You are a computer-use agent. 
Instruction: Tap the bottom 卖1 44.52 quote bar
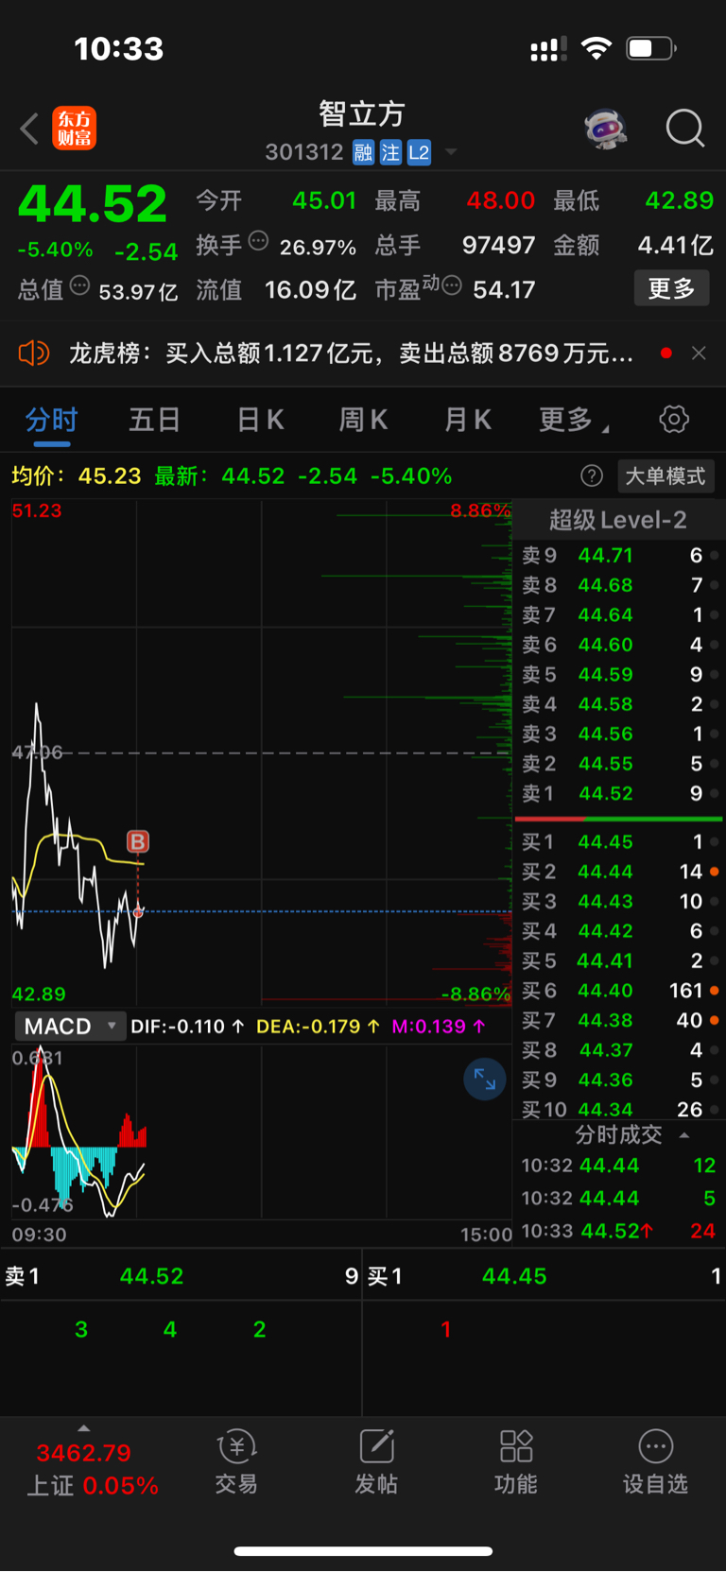click(x=181, y=1276)
